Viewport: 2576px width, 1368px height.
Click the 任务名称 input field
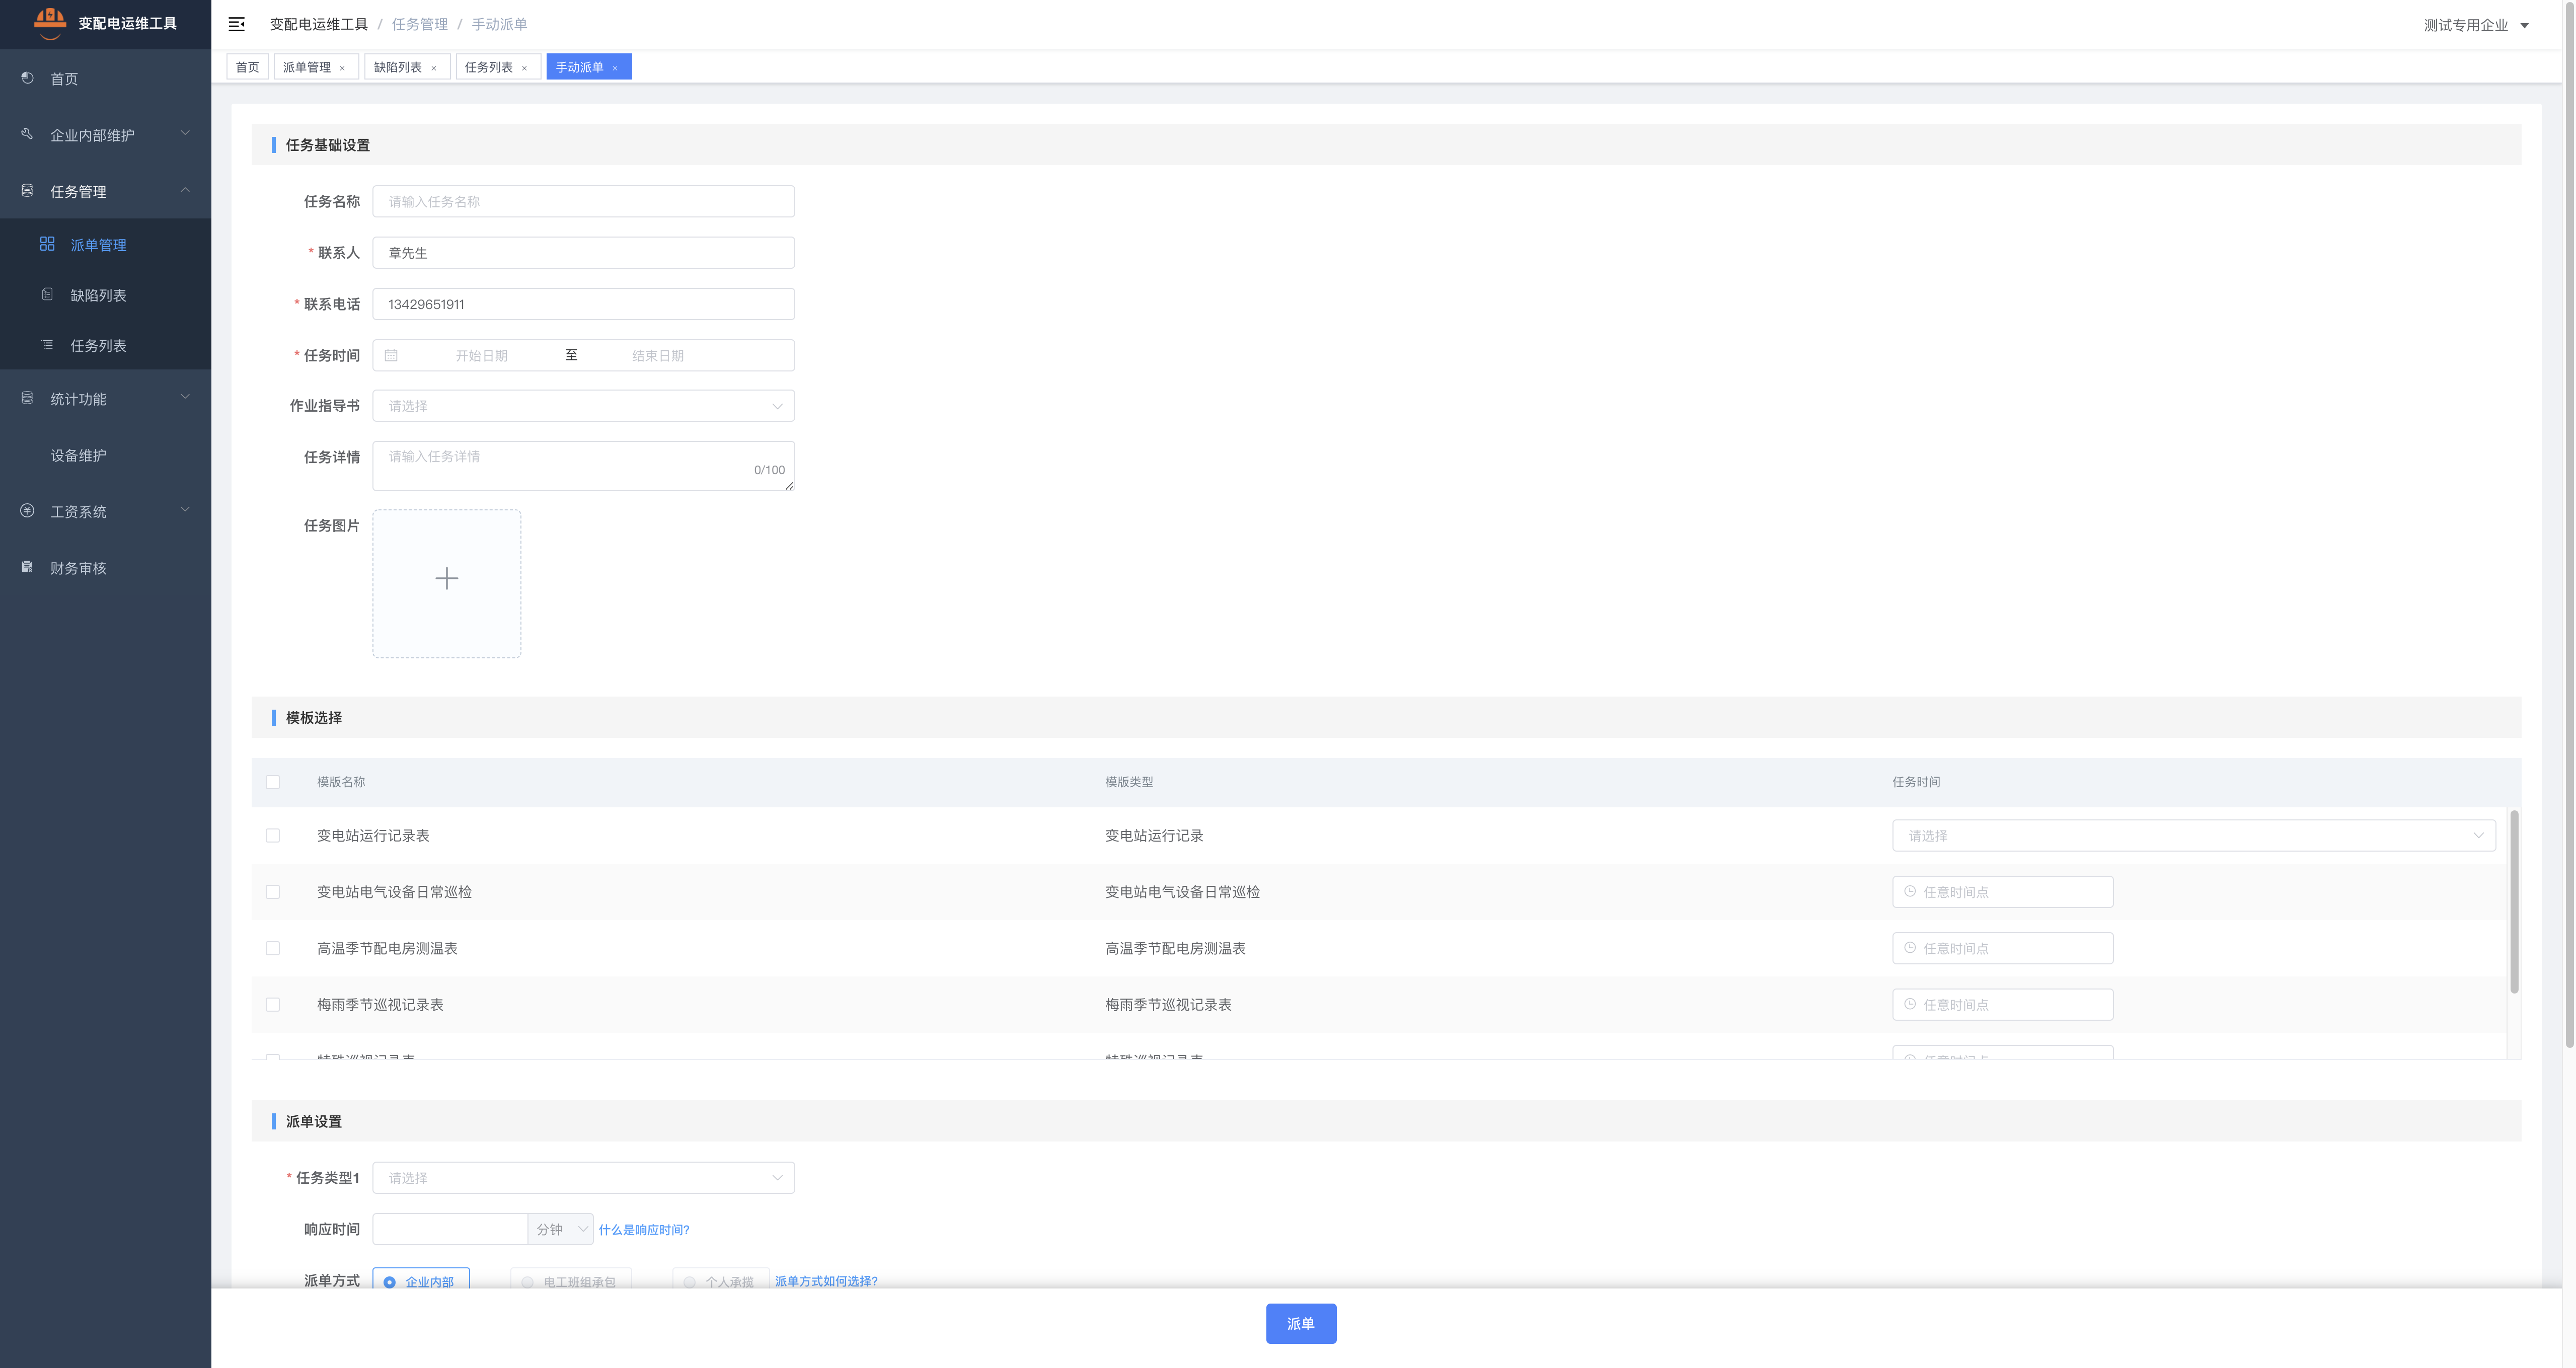tap(583, 201)
